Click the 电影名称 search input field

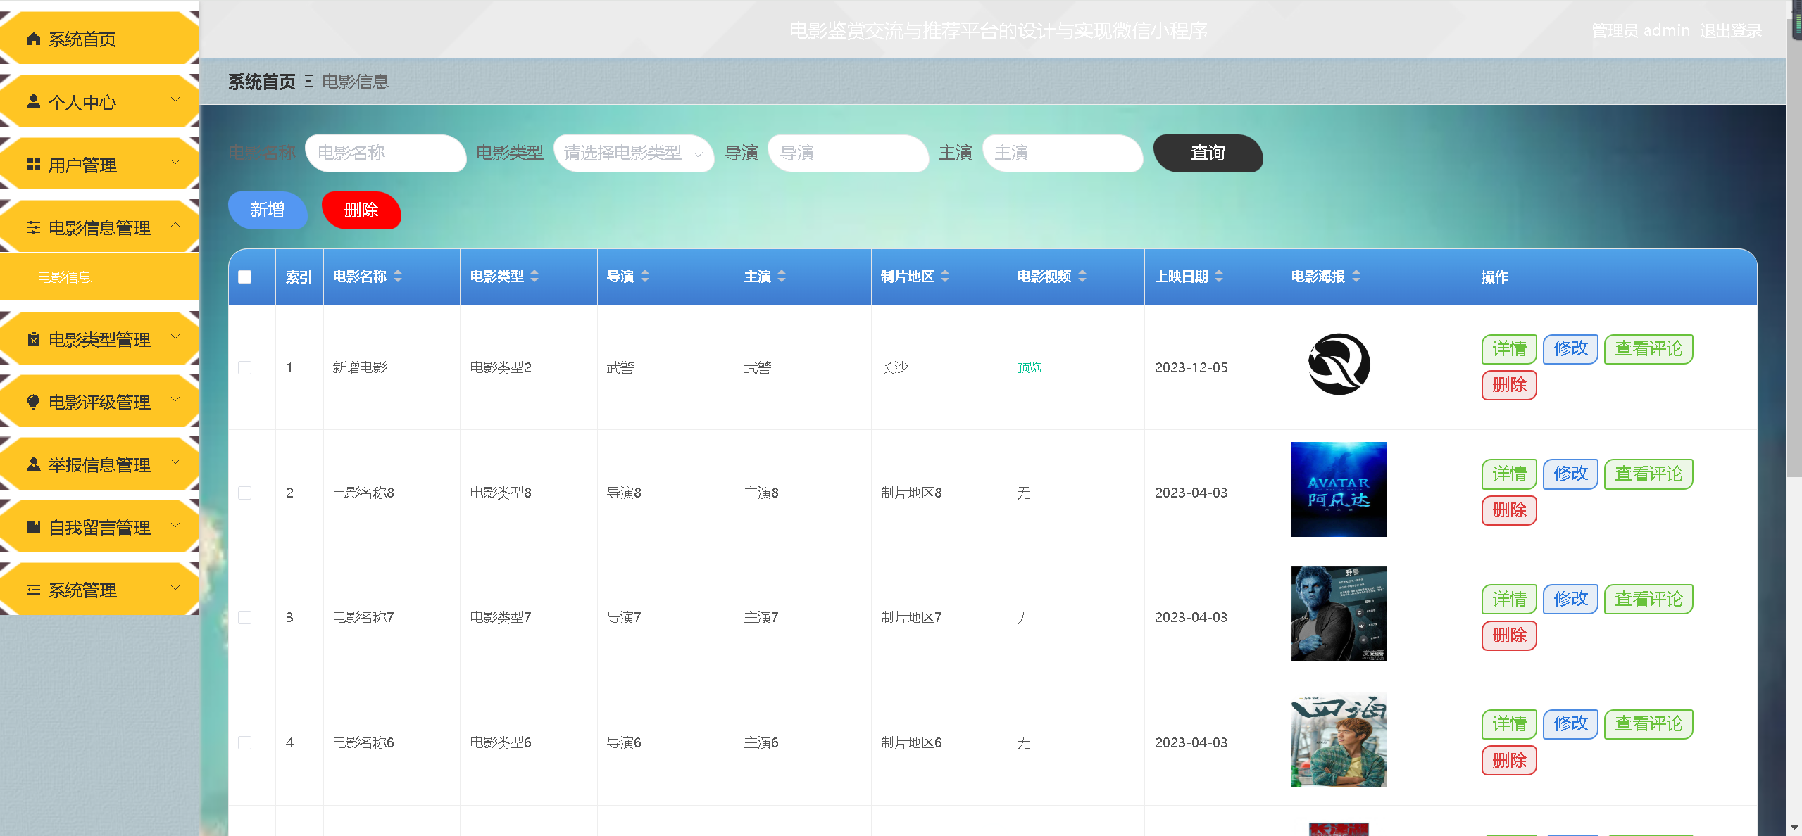[385, 153]
